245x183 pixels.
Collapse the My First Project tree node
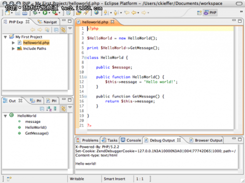coord(5,37)
